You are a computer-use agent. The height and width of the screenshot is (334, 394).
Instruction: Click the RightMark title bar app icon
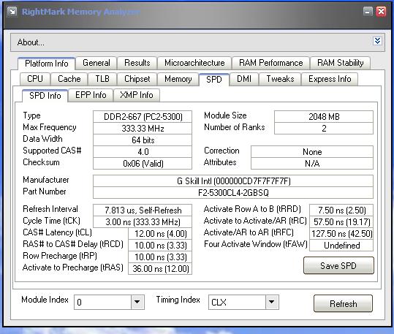12,12
